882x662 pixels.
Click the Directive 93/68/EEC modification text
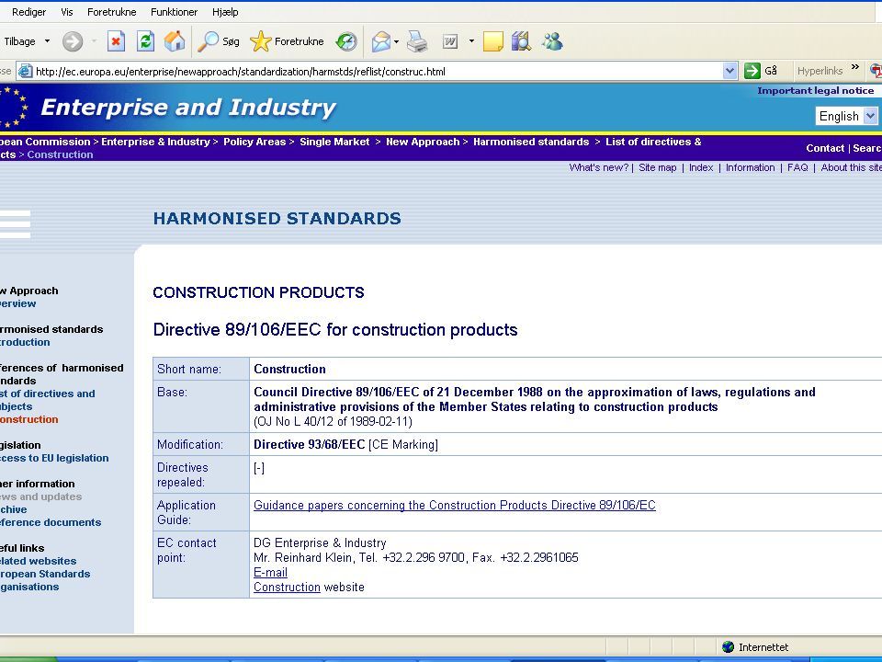pyautogui.click(x=309, y=445)
